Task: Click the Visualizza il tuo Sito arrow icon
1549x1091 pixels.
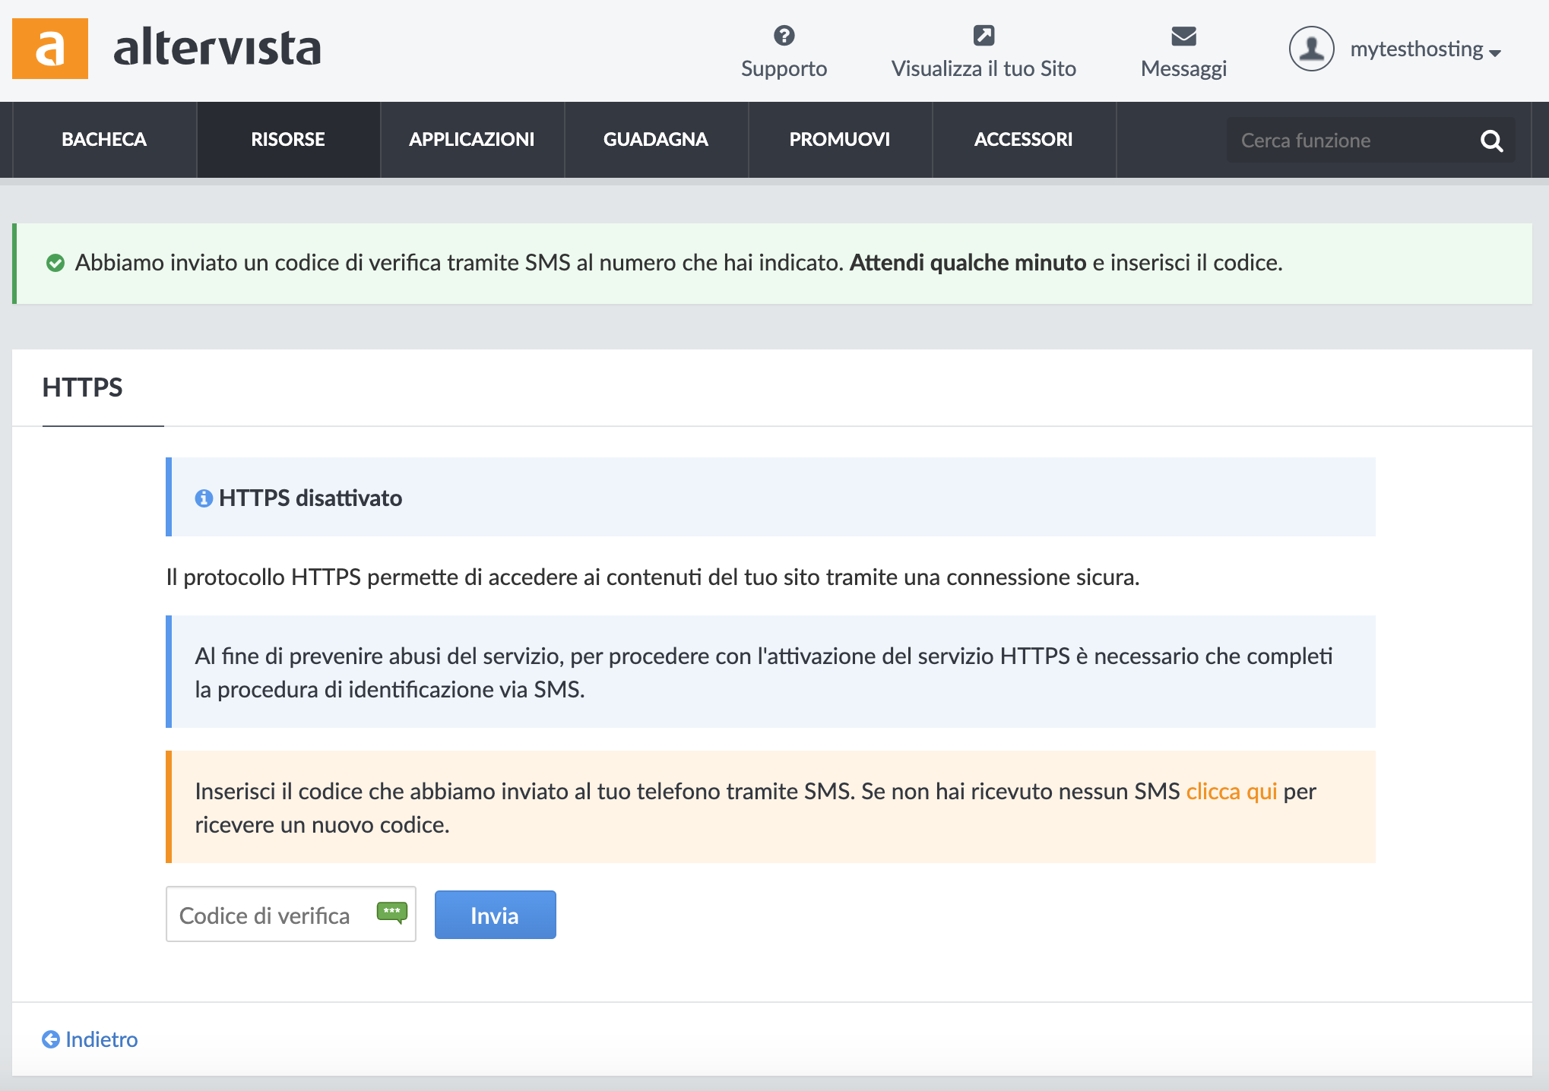Action: [984, 36]
